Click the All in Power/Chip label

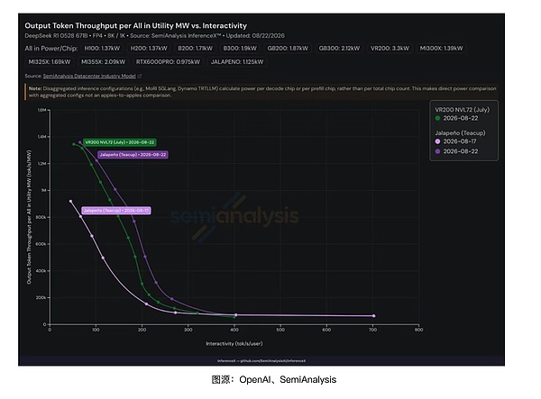pyautogui.click(x=51, y=49)
